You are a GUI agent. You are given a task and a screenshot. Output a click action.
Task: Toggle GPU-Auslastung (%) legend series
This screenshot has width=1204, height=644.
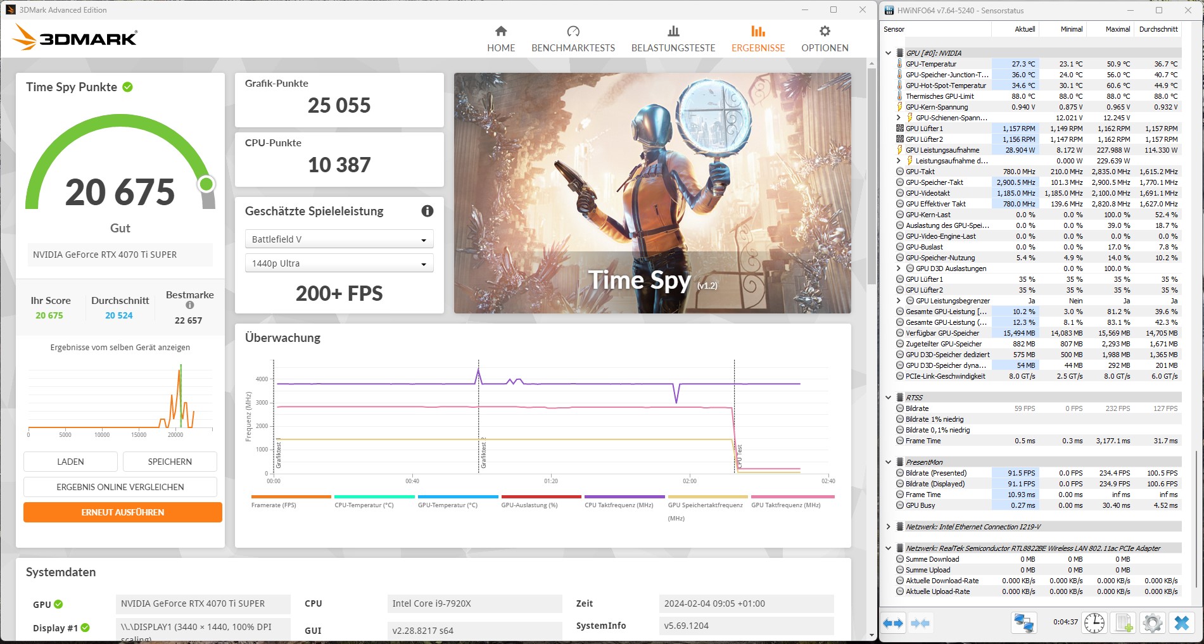click(541, 502)
